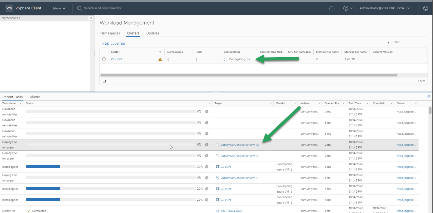Open the CL-LON cluster link in table
Viewport: 433px width, 213px height.
(116, 59)
